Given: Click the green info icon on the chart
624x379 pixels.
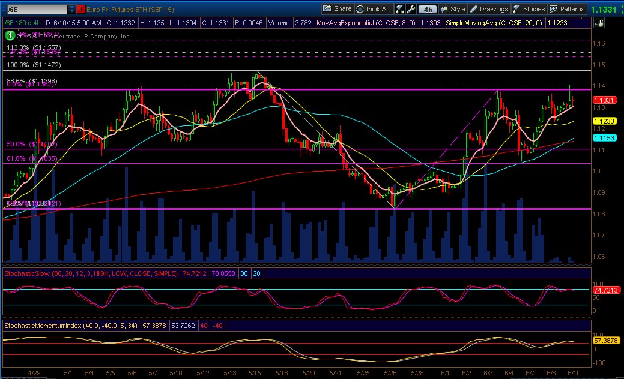Looking at the screenshot, I should [x=10, y=35].
